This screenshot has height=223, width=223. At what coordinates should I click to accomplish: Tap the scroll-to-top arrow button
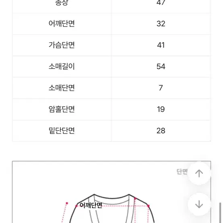pyautogui.click(x=199, y=173)
